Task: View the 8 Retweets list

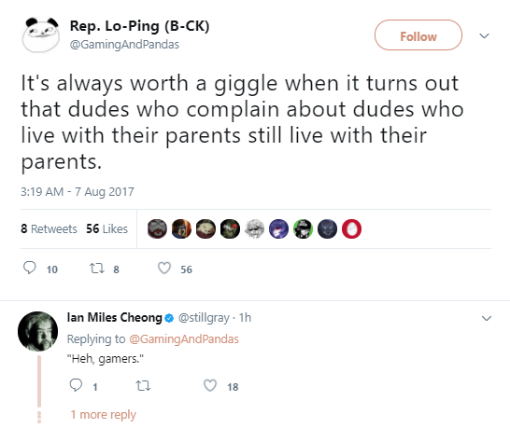Action: pos(49,229)
